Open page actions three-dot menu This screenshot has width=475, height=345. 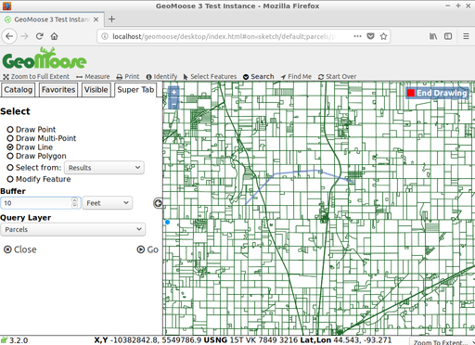[x=357, y=36]
